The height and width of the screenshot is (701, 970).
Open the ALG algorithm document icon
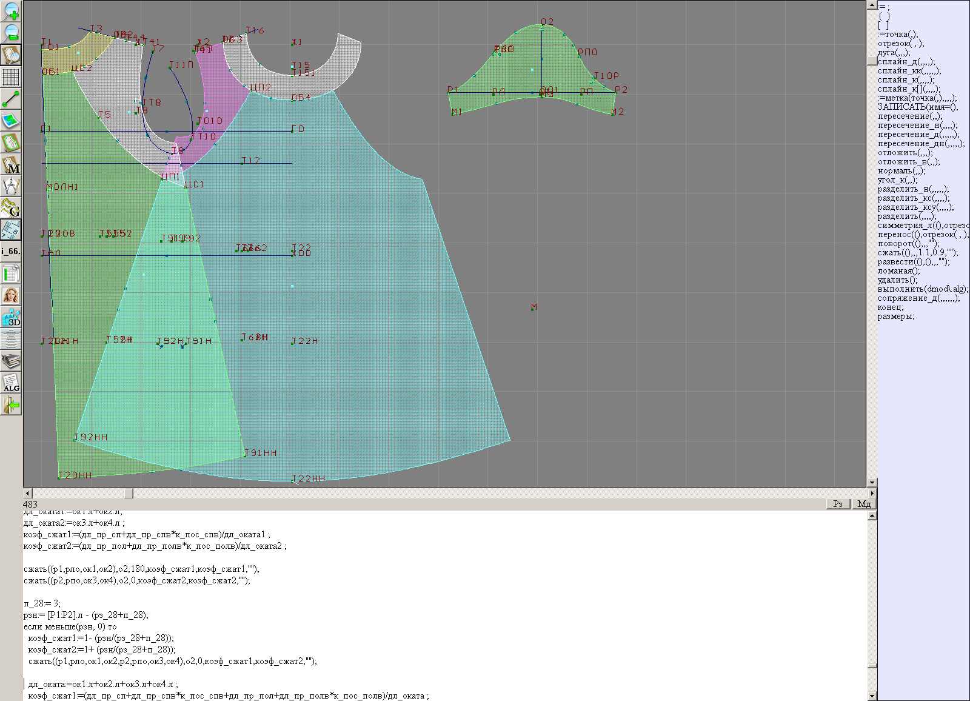pos(11,383)
